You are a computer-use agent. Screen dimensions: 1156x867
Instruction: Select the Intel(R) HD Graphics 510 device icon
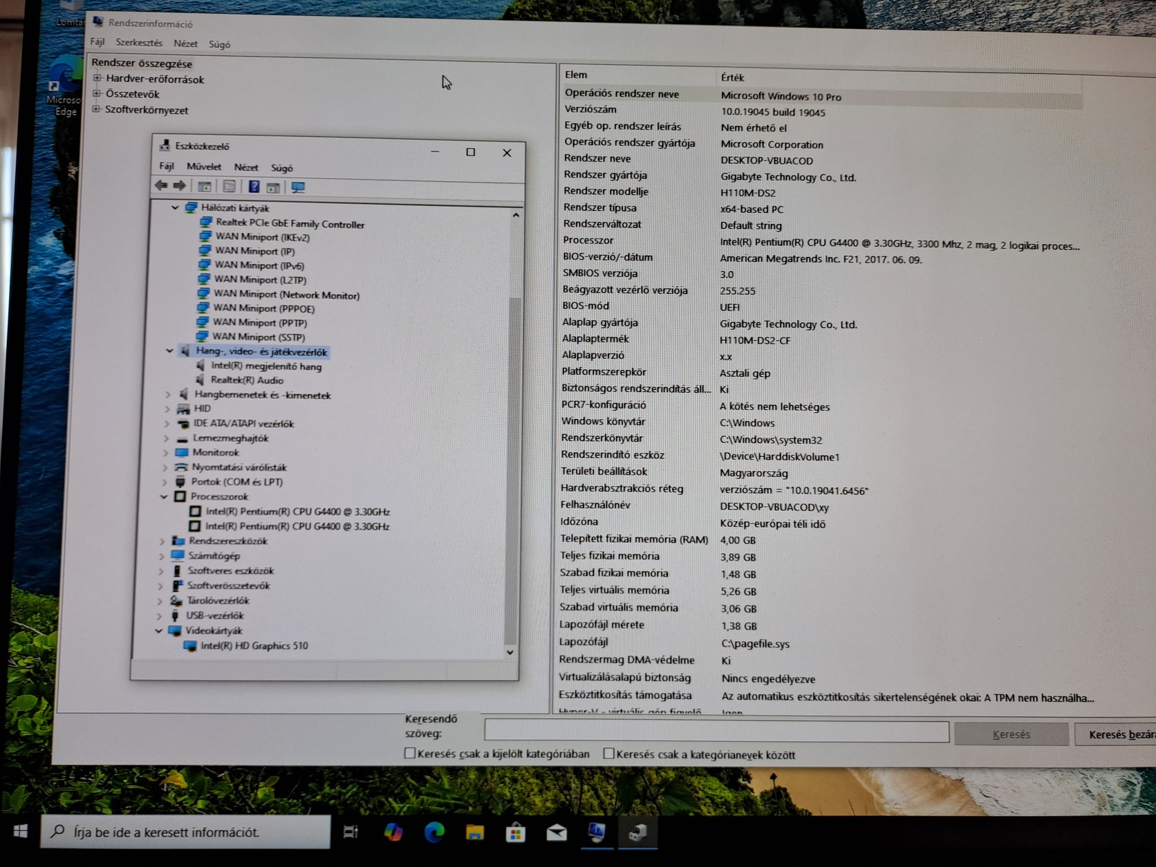coord(190,645)
